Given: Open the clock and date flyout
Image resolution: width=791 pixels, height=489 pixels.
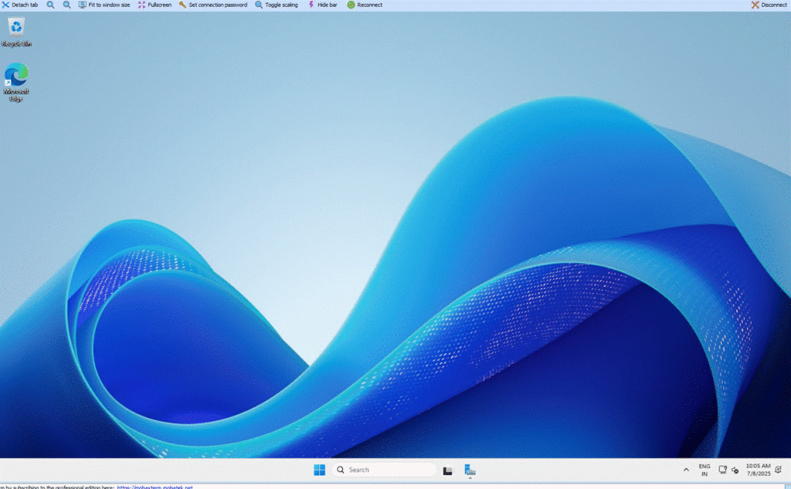Looking at the screenshot, I should (760, 470).
